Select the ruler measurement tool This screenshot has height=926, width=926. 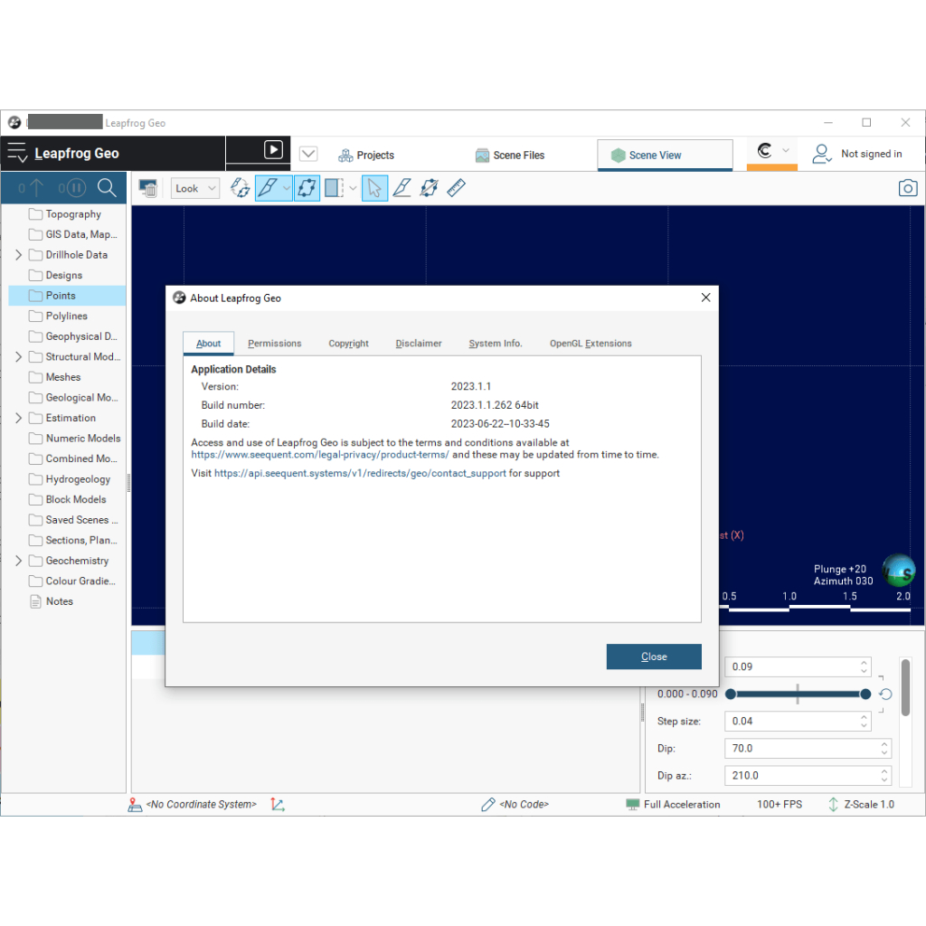(x=456, y=188)
